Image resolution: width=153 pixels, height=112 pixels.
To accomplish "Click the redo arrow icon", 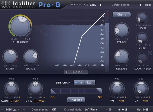I will (x=79, y=4).
